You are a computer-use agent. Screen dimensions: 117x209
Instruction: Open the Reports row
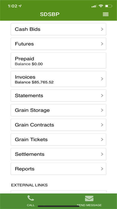[x=59, y=169]
